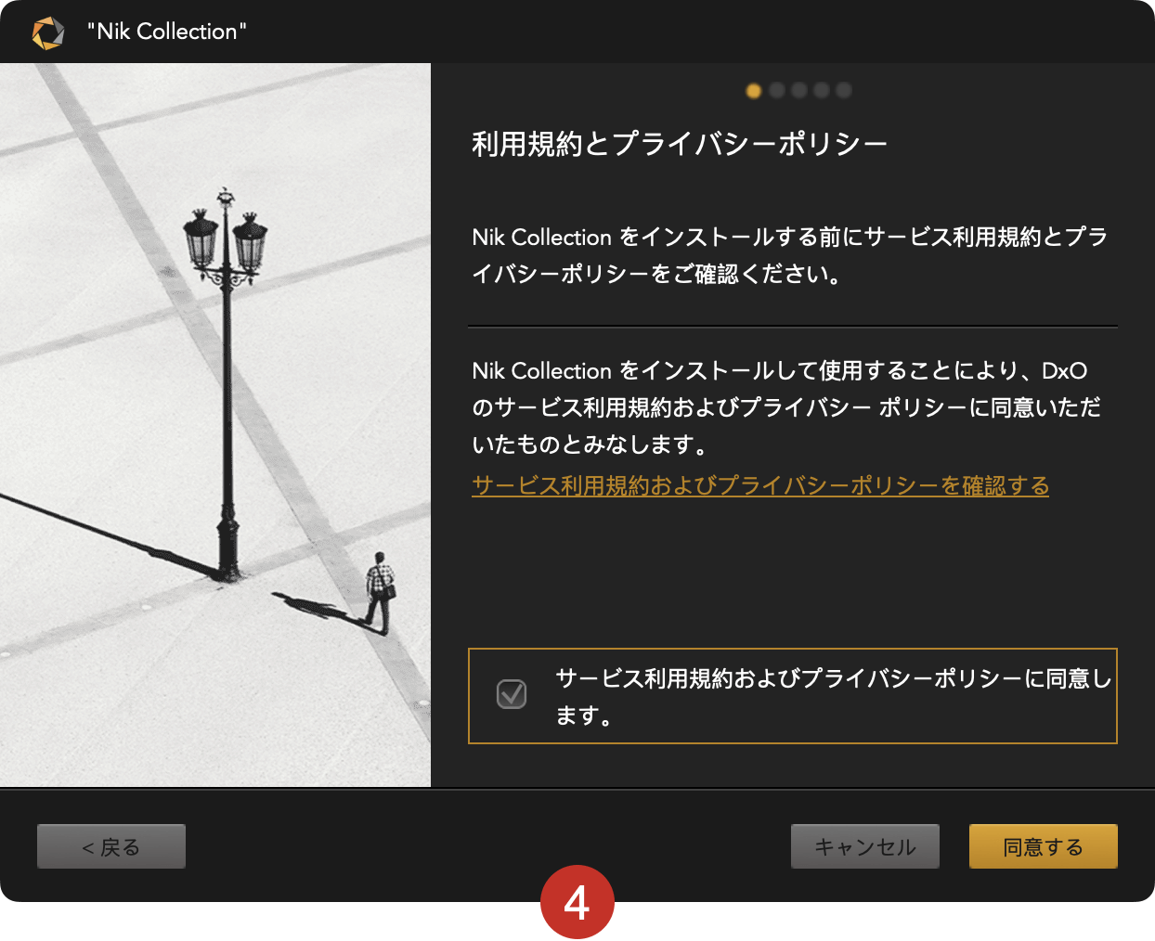Select the first orange progress dot
Image resolution: width=1155 pixels, height=941 pixels.
click(x=754, y=90)
